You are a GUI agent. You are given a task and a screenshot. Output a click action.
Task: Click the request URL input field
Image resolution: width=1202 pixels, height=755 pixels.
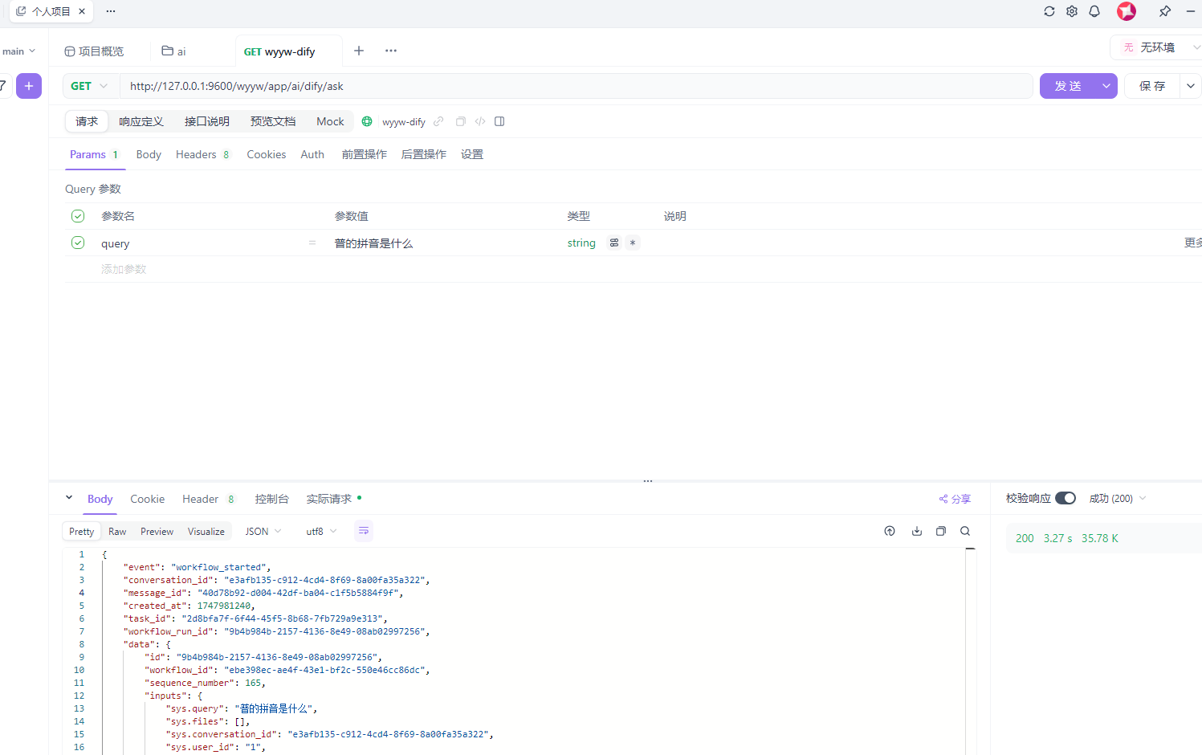pyautogui.click(x=577, y=86)
